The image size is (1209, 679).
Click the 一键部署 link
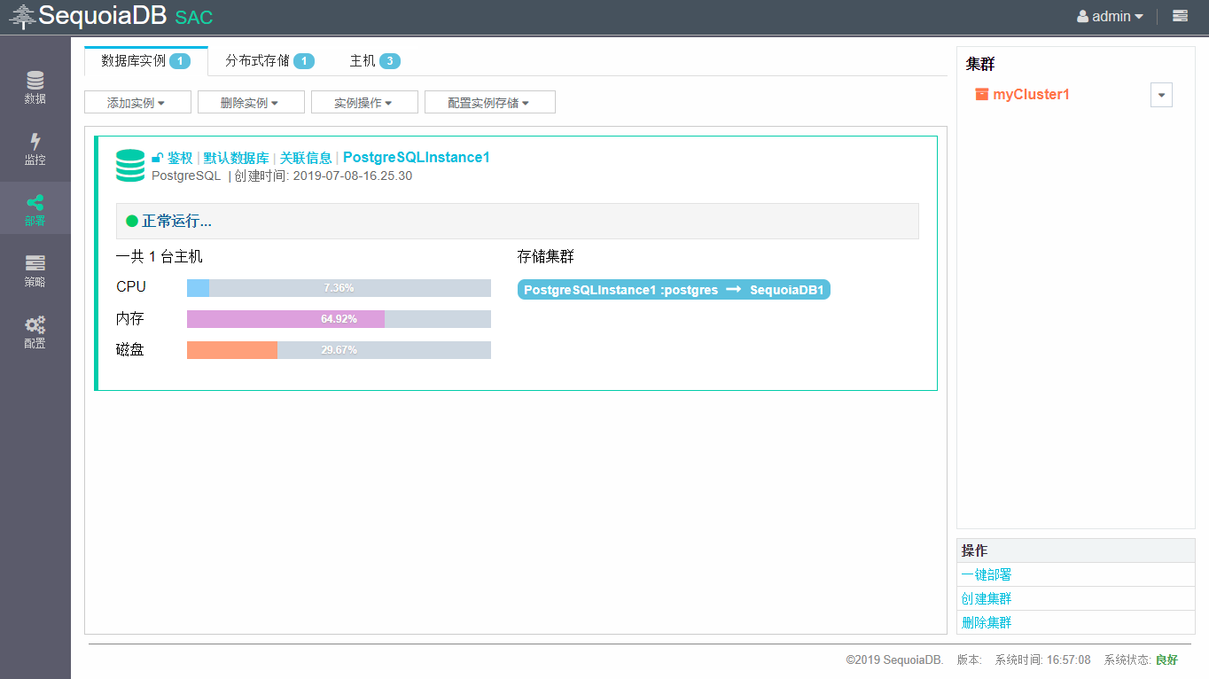pyautogui.click(x=987, y=574)
